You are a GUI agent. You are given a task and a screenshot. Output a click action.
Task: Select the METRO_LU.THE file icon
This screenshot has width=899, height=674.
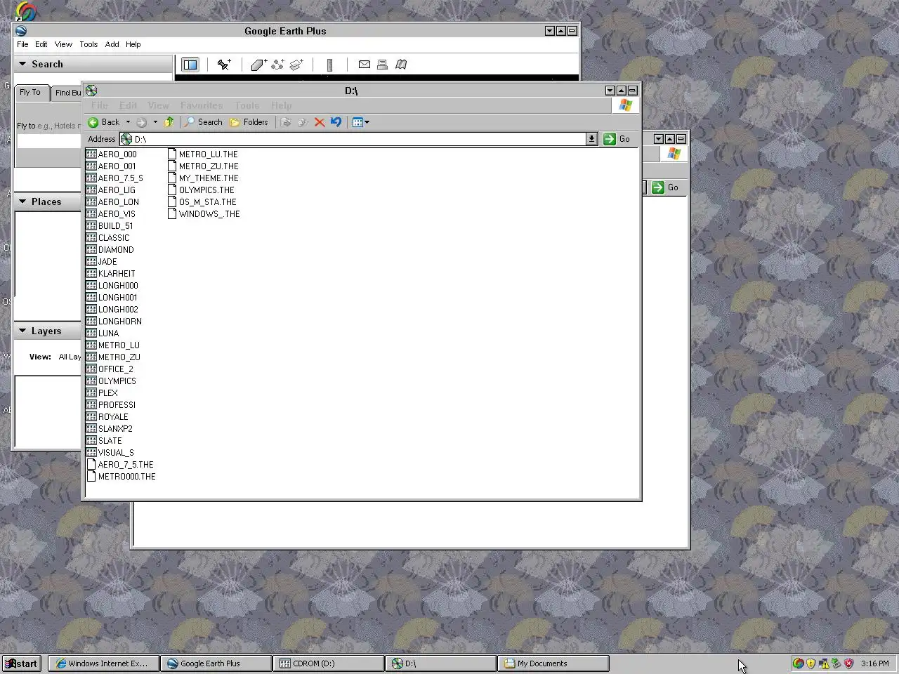pos(172,154)
